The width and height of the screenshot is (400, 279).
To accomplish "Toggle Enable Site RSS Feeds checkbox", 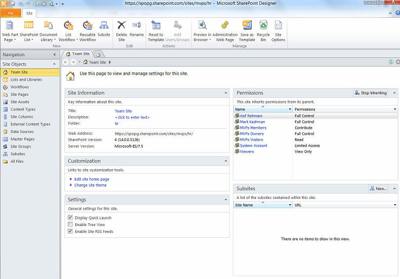I will pyautogui.click(x=70, y=231).
